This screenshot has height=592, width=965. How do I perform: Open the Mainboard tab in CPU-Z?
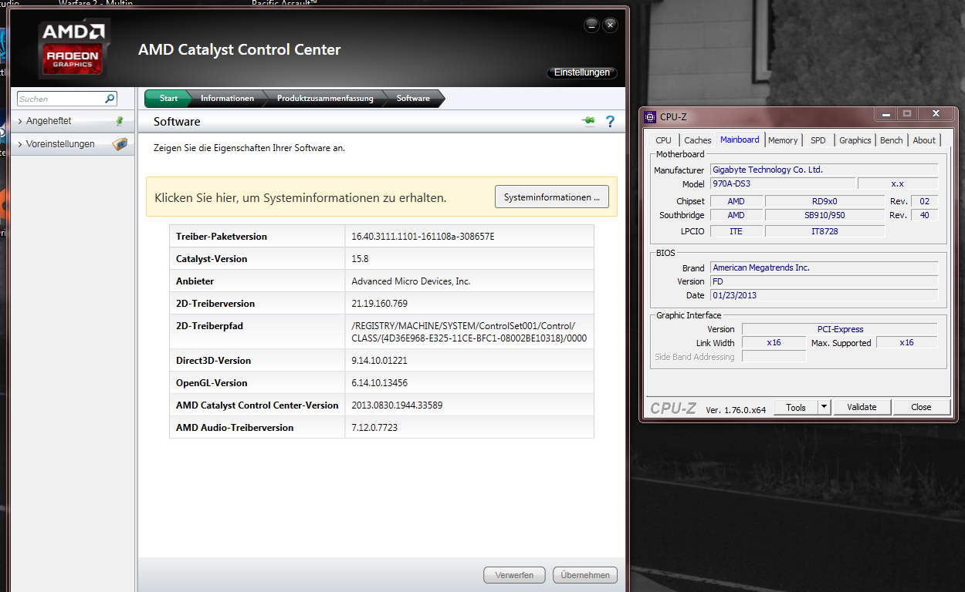[740, 140]
